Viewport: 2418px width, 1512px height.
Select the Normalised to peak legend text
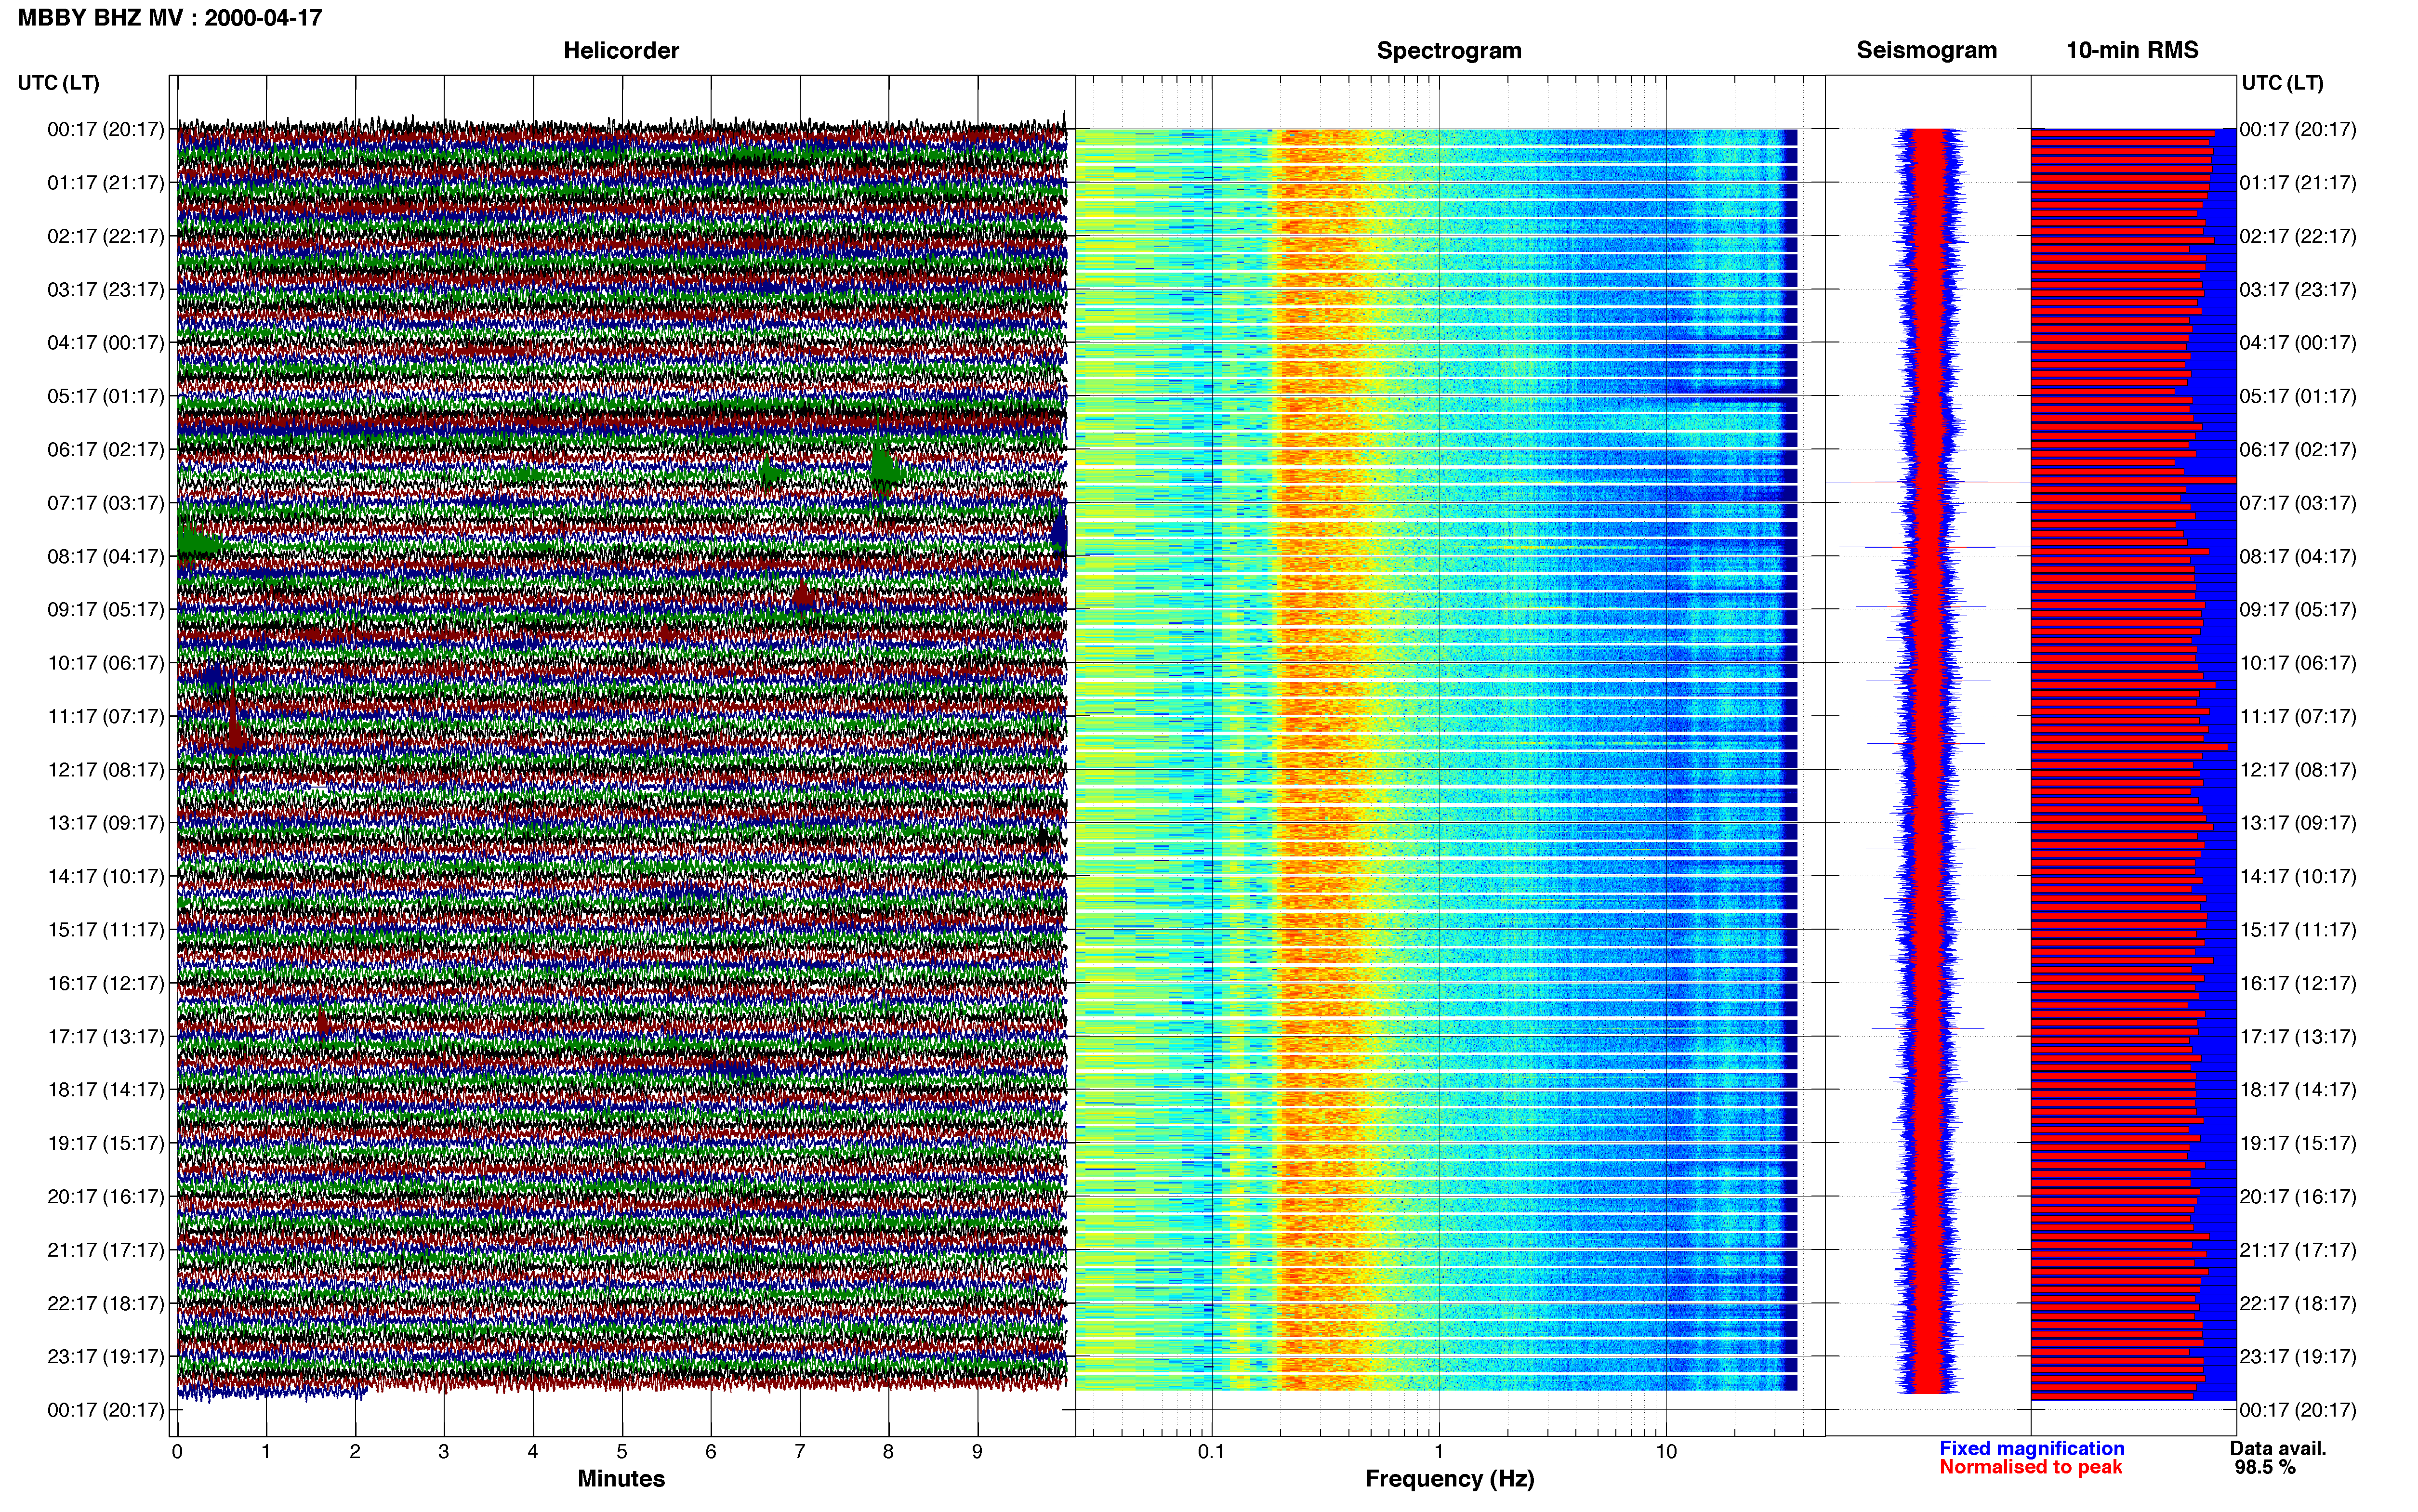[x=2030, y=1467]
